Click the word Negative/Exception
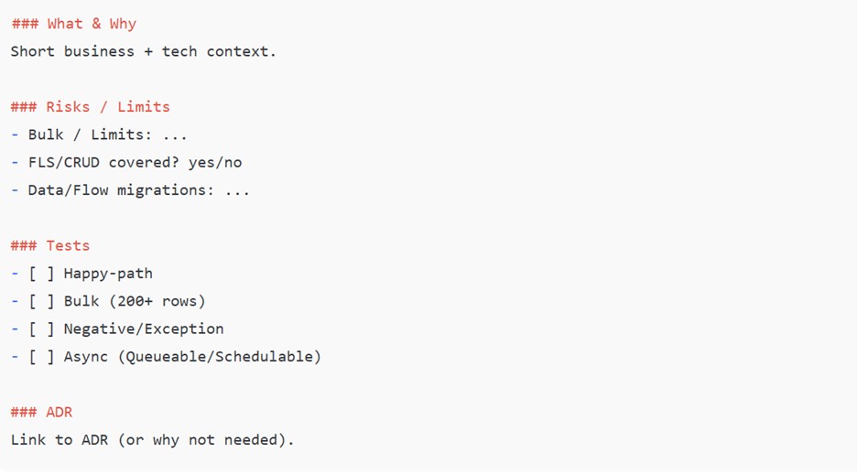Image resolution: width=857 pixels, height=474 pixels. click(x=144, y=329)
